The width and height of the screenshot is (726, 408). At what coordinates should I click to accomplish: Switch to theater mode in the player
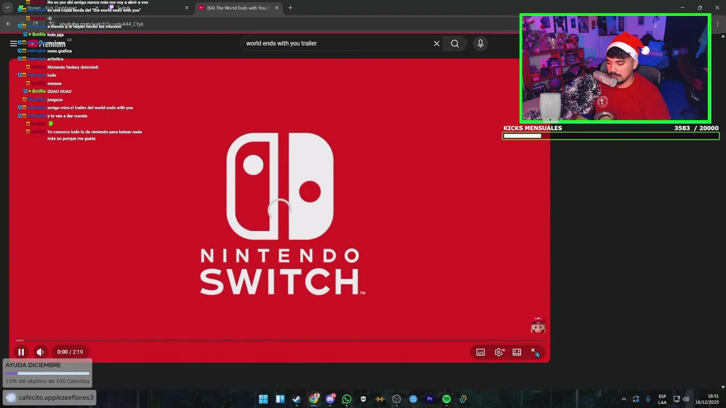517,352
